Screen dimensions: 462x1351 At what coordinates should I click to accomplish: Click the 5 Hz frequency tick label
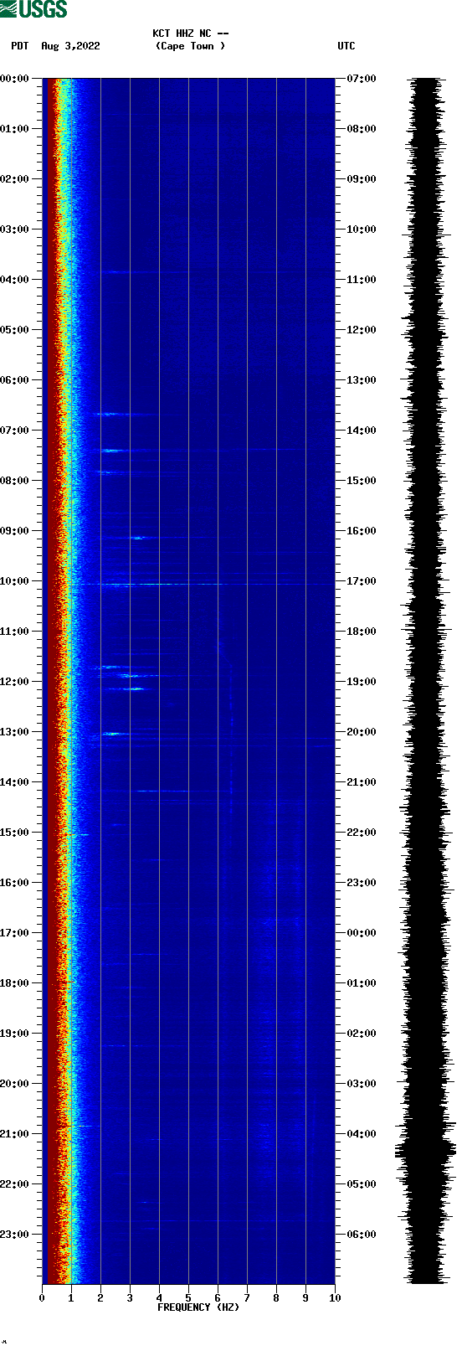[x=188, y=1298]
